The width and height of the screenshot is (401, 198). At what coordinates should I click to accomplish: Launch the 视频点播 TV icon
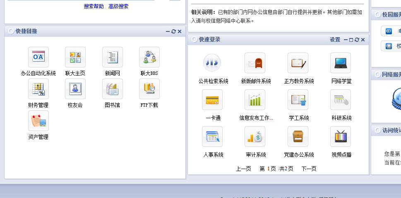coord(341,136)
